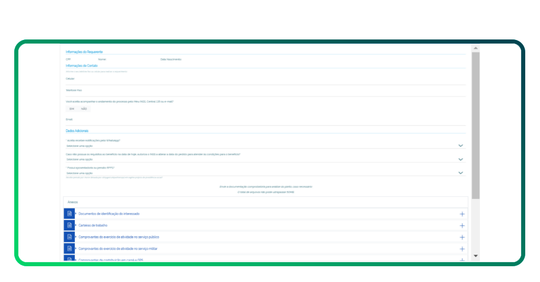540x282 pixels.
Task: Click document icon for Documentos de identificação do interessado
Action: [69, 214]
